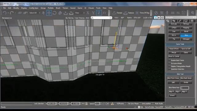Click the Slice Front Away button
The height and width of the screenshot is (111, 197).
173,78
